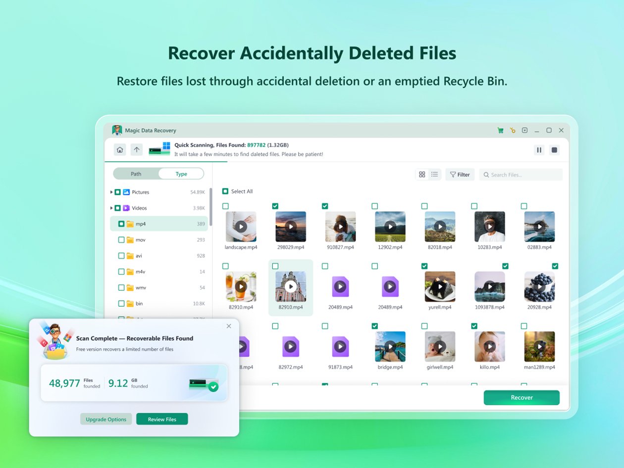Select the 02883.mp4 thumbnail
624x468 pixels.
(539, 227)
